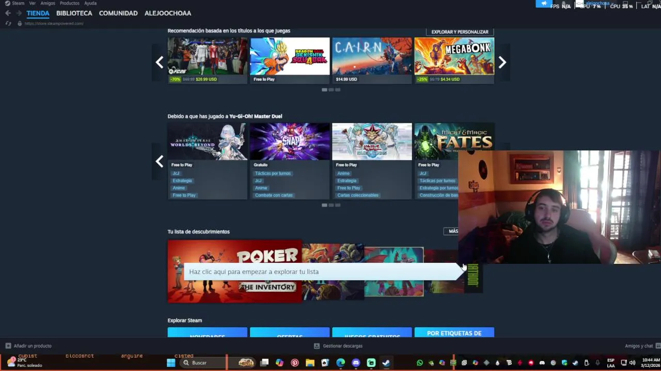Advance recommendations carousel with the right arrow
661x371 pixels.
(x=502, y=62)
